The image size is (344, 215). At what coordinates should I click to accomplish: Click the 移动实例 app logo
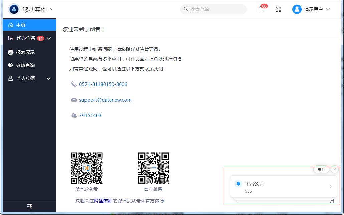pyautogui.click(x=14, y=9)
